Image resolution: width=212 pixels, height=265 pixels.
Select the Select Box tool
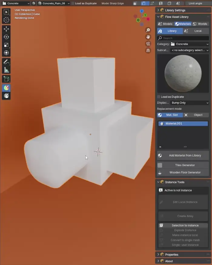6,12
